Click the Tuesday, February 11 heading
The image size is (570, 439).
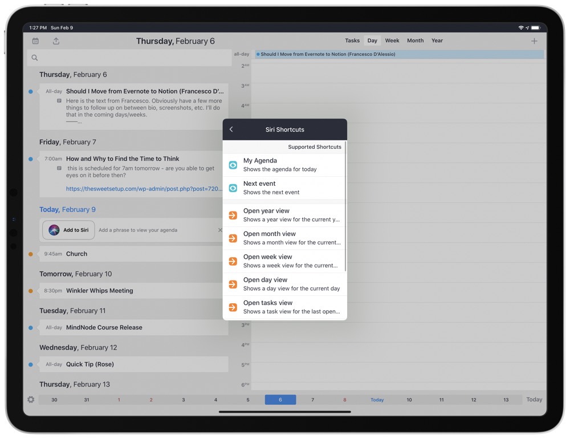tap(72, 311)
